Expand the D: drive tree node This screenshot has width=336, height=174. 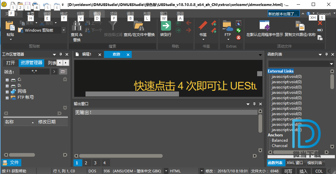click(x=7, y=86)
